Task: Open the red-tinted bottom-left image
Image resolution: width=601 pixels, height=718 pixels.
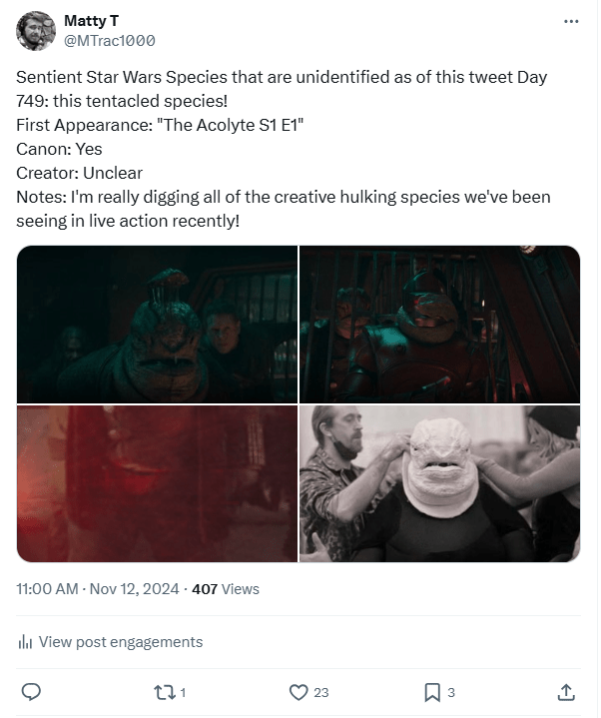Action: click(x=157, y=483)
